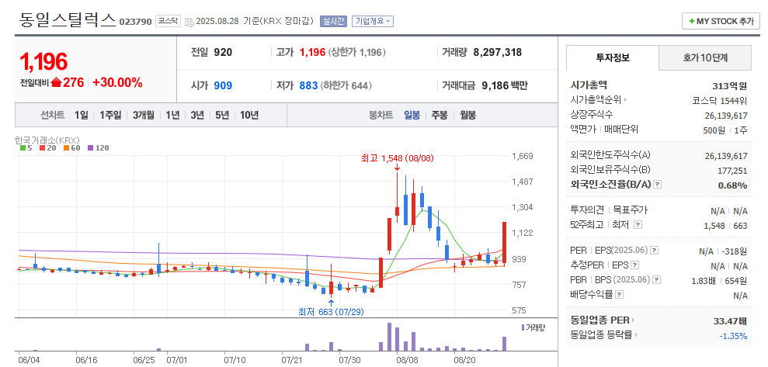
Task: Click the 저가 883 value
Action: pyautogui.click(x=308, y=85)
